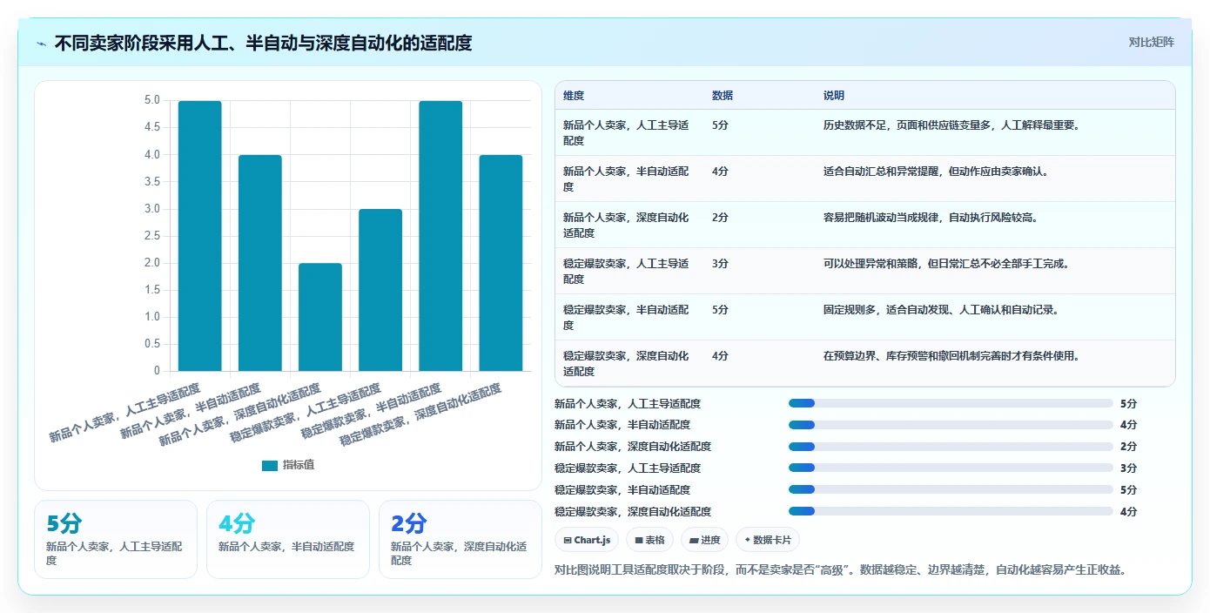
Task: Click the 稳定爆款卖家，深度自动化适配度 x-axis label in chart
Action: tap(421, 415)
